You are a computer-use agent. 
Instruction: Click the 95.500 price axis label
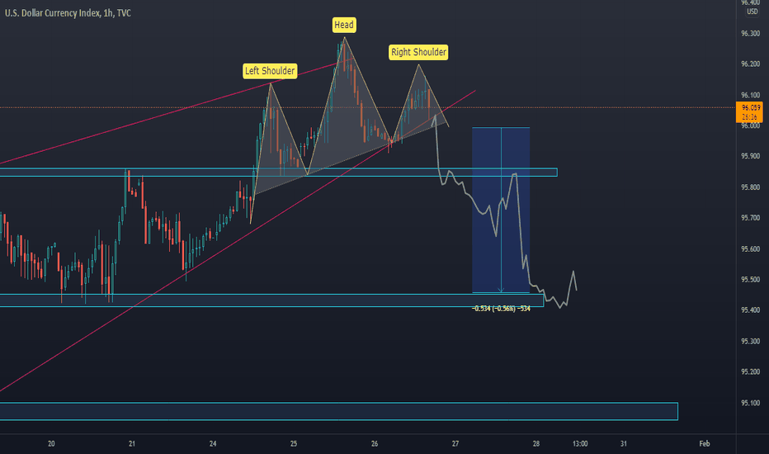[750, 280]
